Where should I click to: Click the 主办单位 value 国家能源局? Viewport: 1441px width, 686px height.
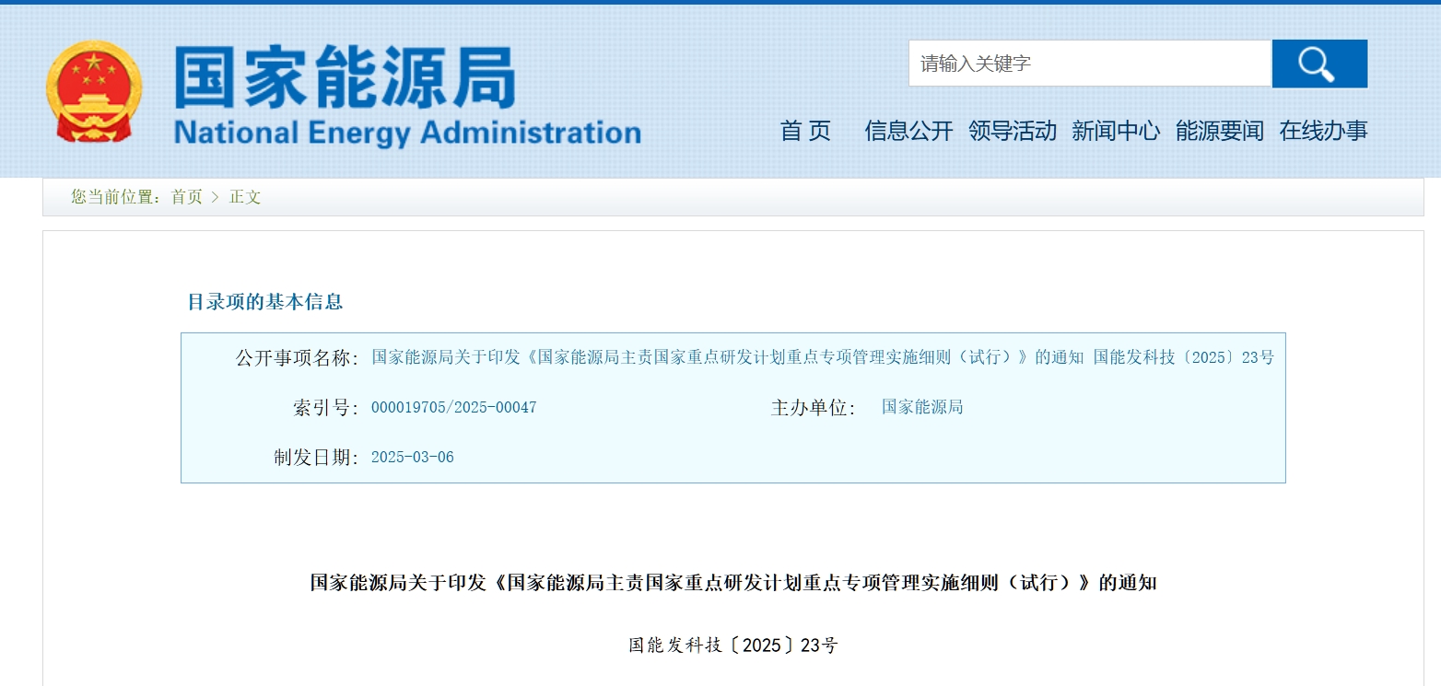pyautogui.click(x=921, y=407)
